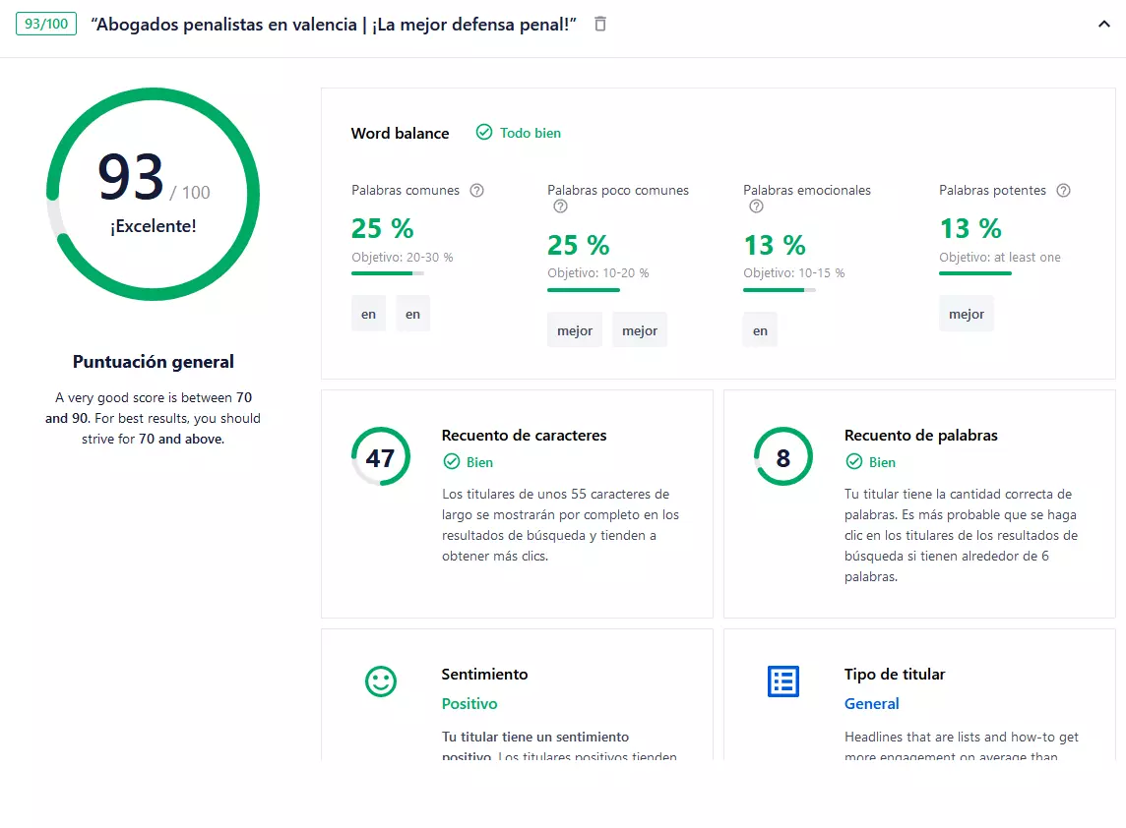The height and width of the screenshot is (828, 1126).
Task: Open help for Palabras potentes
Action: 1064,190
